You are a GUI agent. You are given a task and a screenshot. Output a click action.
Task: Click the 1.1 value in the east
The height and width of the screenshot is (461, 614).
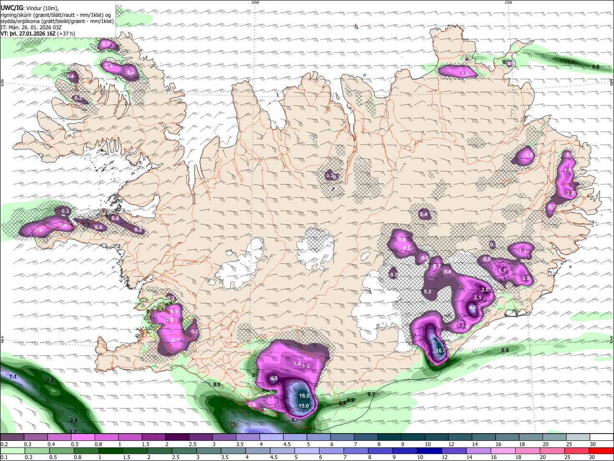click(x=522, y=251)
